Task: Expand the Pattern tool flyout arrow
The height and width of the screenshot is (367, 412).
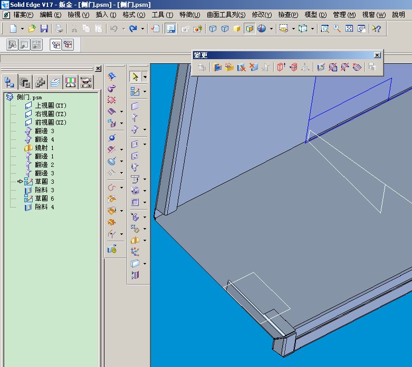Action: (x=145, y=229)
